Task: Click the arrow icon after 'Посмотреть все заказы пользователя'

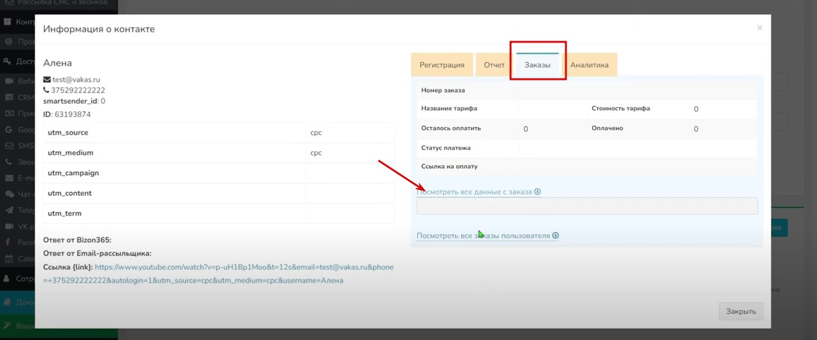Action: (556, 236)
